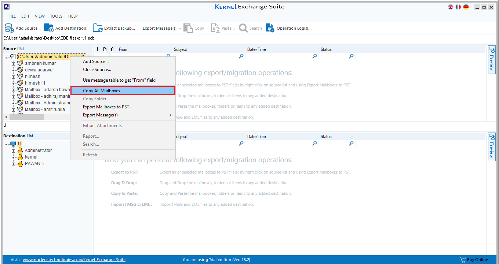Click the shopping cart Buy Online icon
Screen dimensions: 499x264
[463, 260]
